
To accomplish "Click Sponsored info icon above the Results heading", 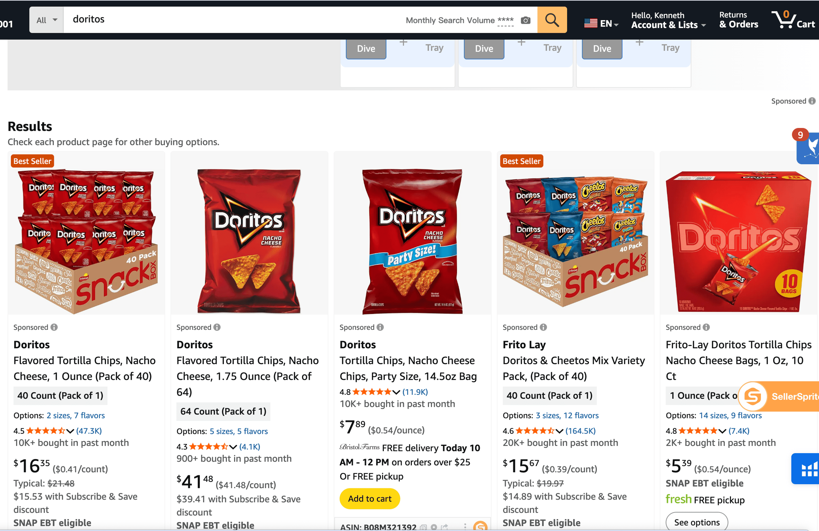I will (x=812, y=101).
